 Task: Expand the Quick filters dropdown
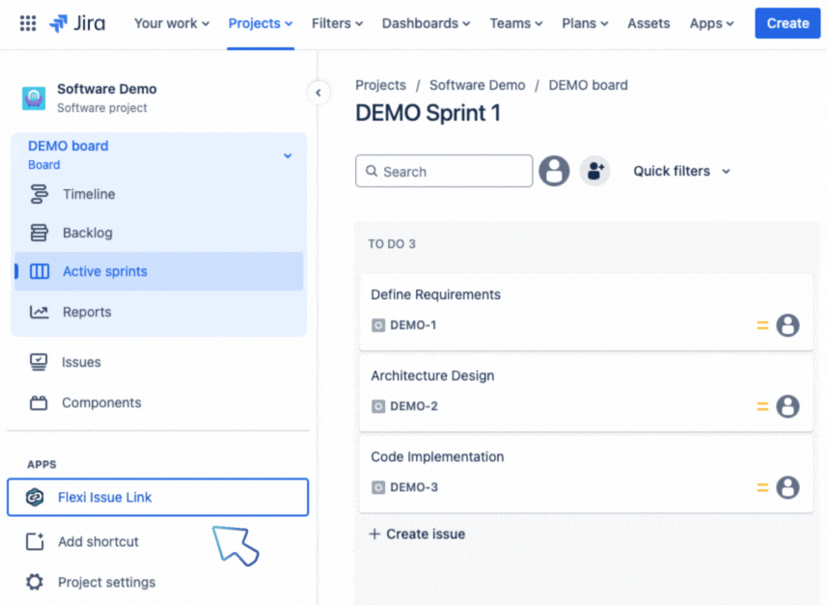pyautogui.click(x=680, y=171)
